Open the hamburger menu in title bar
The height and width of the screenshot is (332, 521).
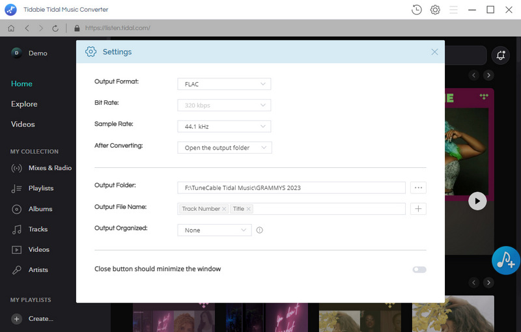pos(453,10)
